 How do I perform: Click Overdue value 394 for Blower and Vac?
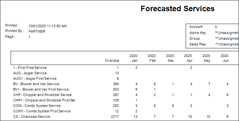tap(116, 84)
